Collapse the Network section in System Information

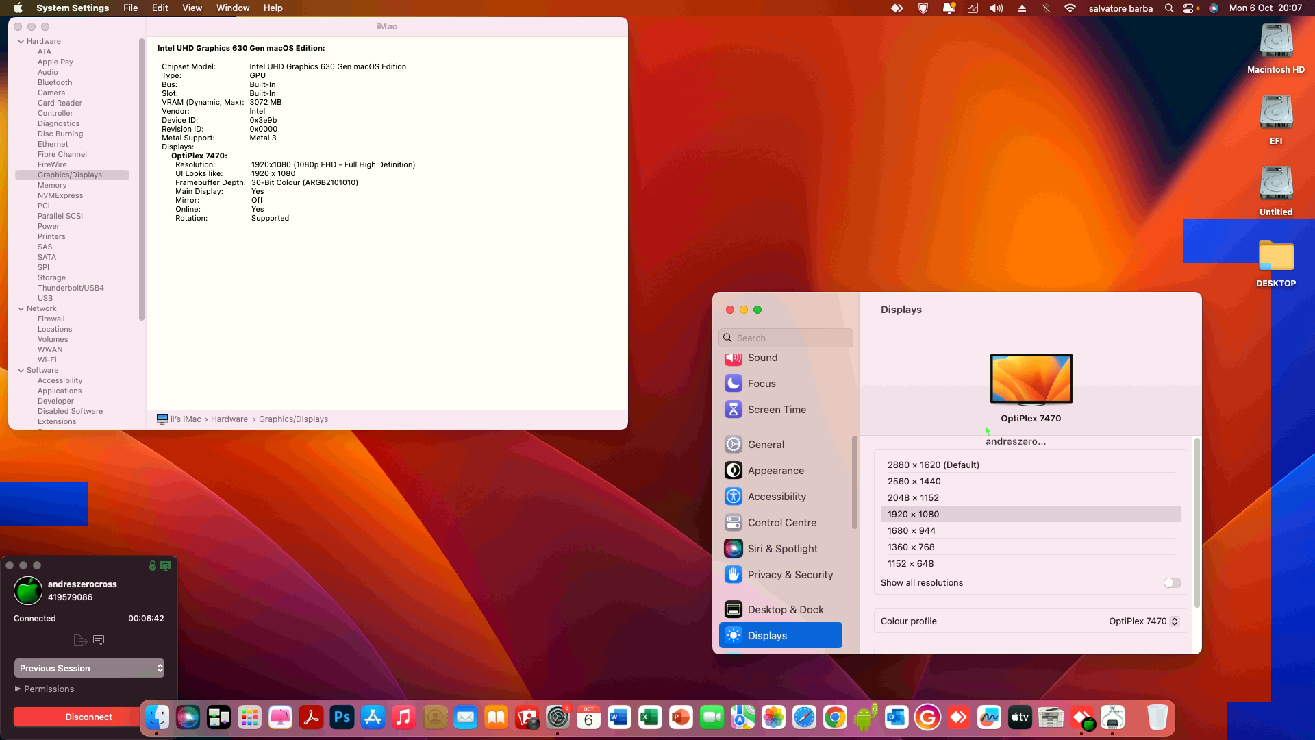(21, 309)
